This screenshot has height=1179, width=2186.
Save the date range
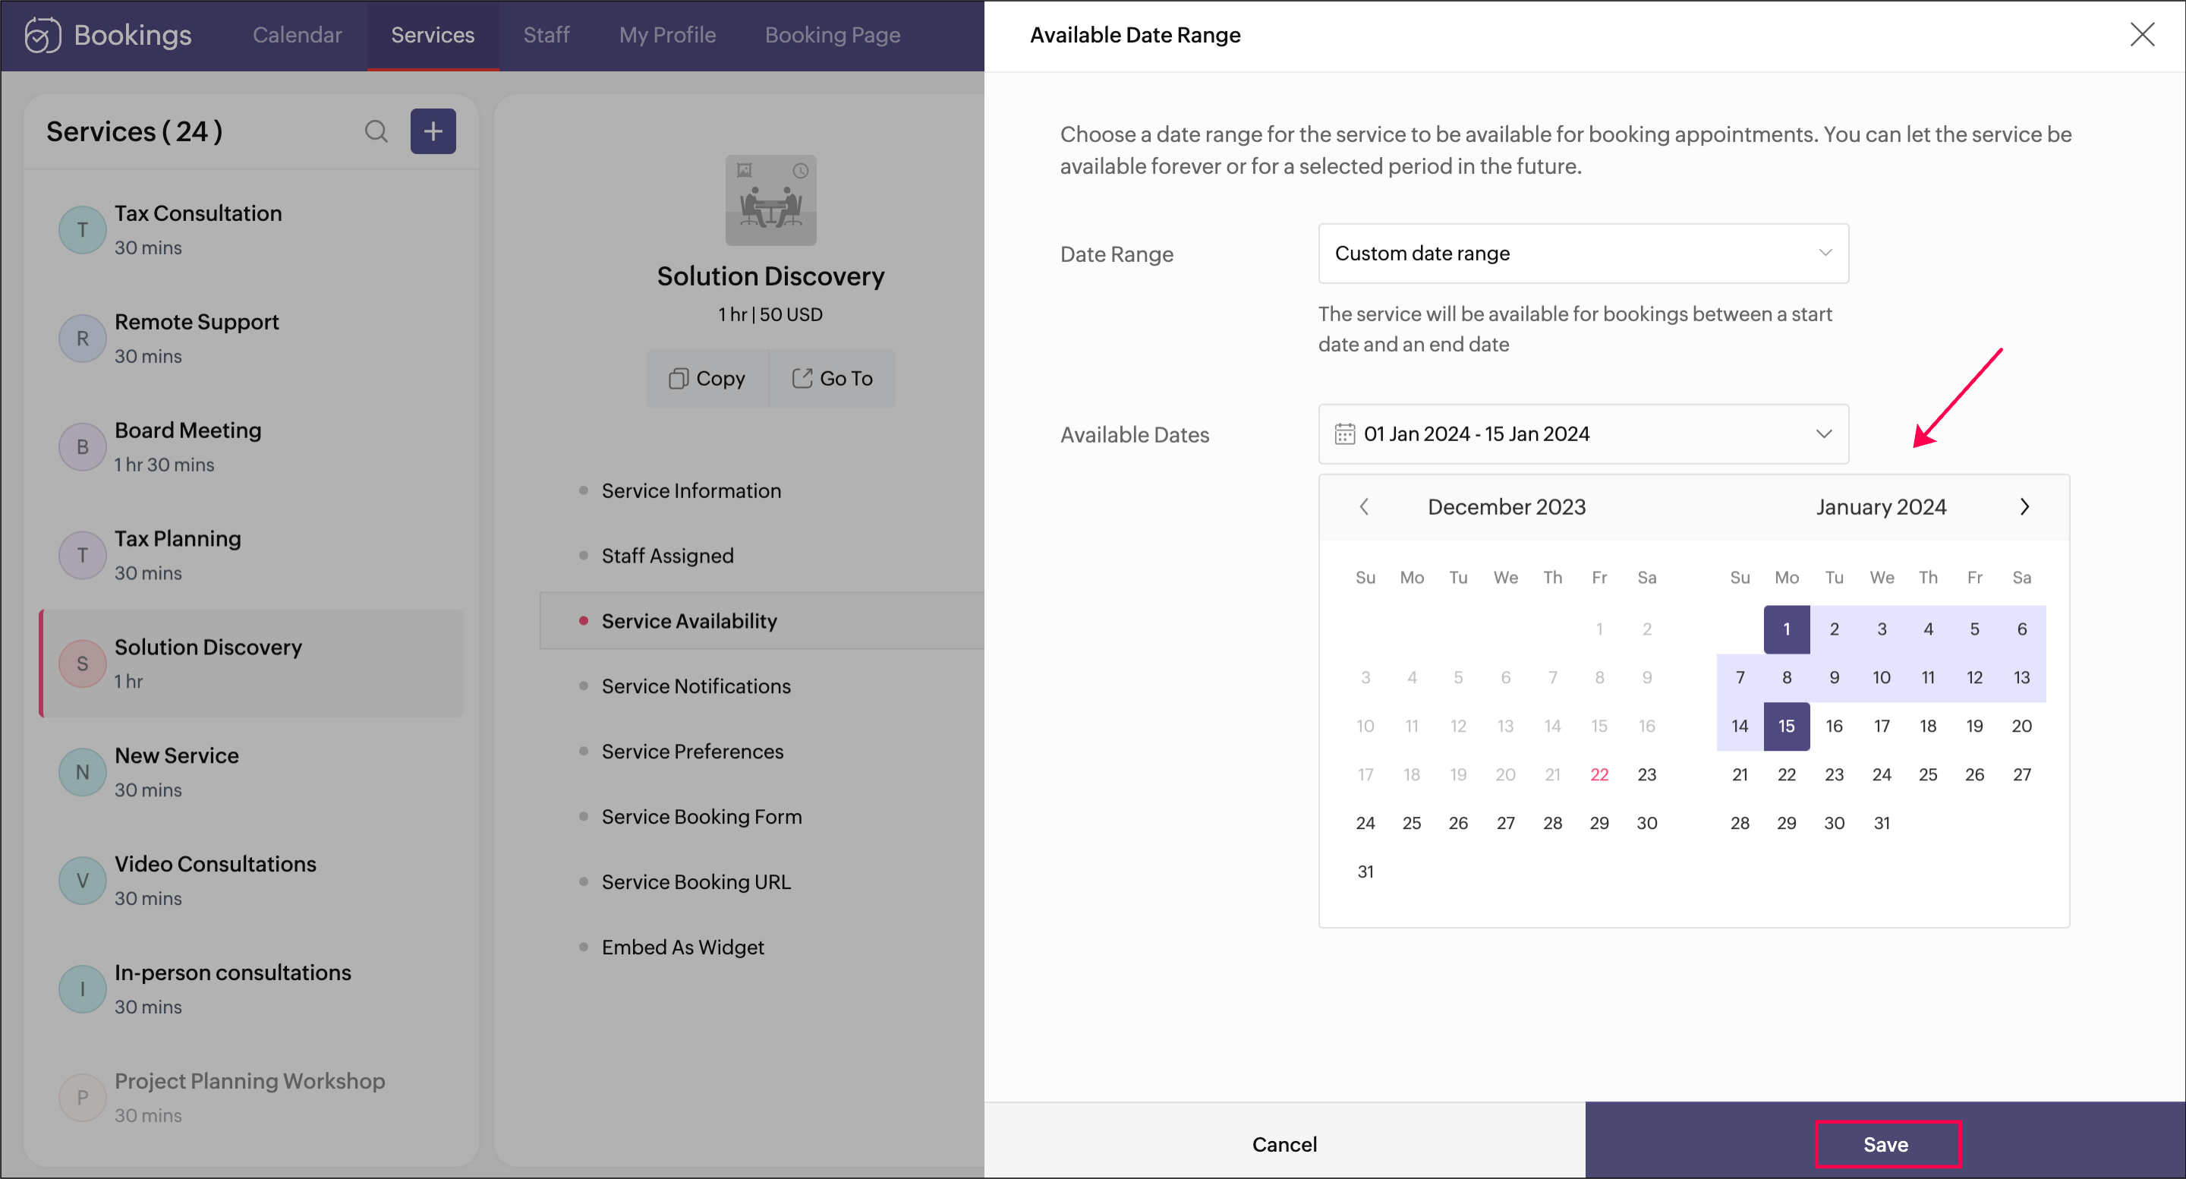pyautogui.click(x=1886, y=1144)
